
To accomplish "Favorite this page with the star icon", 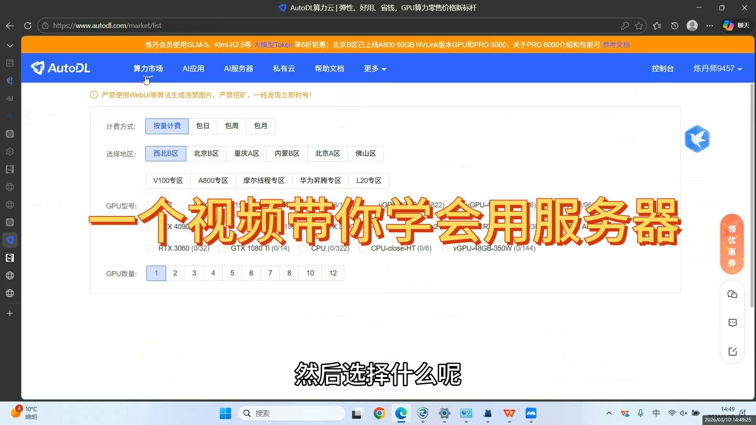I will pyautogui.click(x=639, y=26).
